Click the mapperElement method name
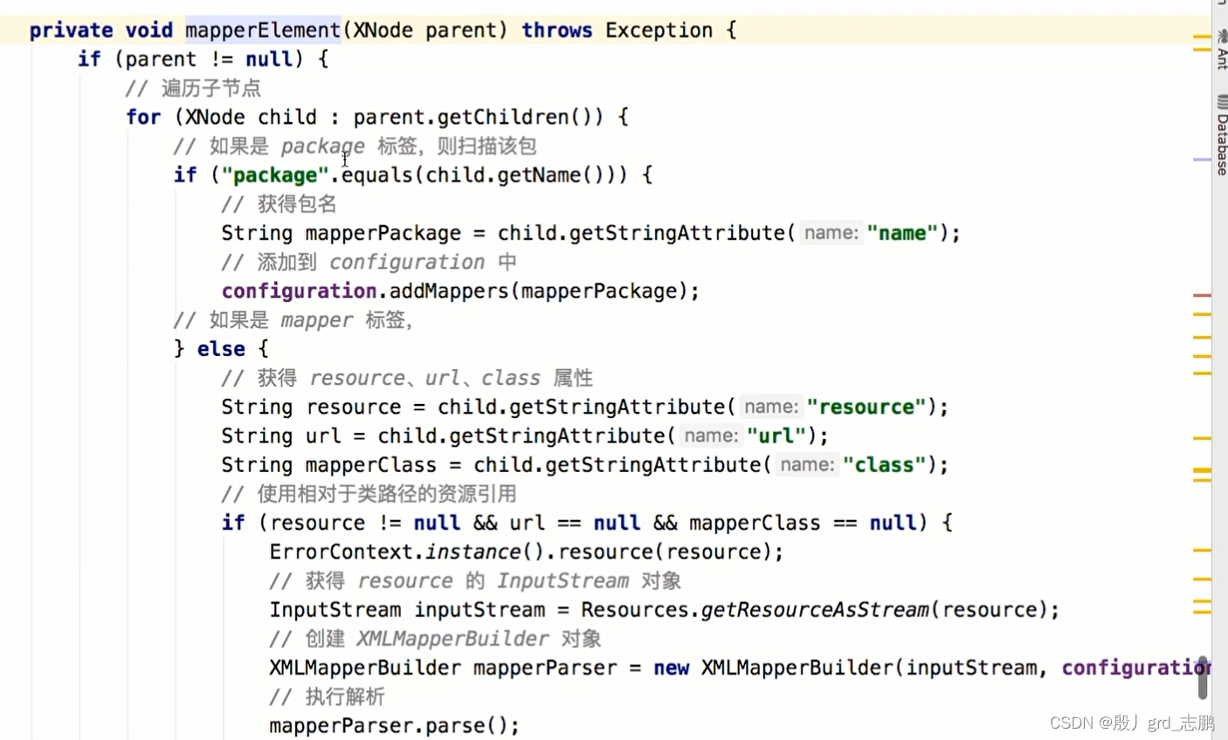This screenshot has height=740, width=1228. tap(263, 31)
